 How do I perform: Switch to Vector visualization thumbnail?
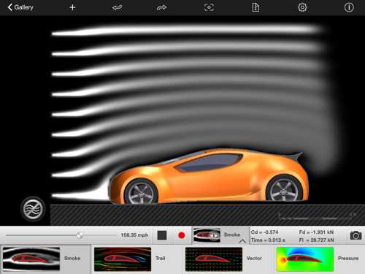214,259
